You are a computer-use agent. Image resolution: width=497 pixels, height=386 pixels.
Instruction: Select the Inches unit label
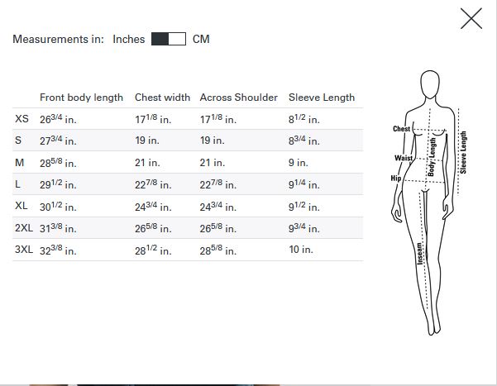[x=129, y=39]
